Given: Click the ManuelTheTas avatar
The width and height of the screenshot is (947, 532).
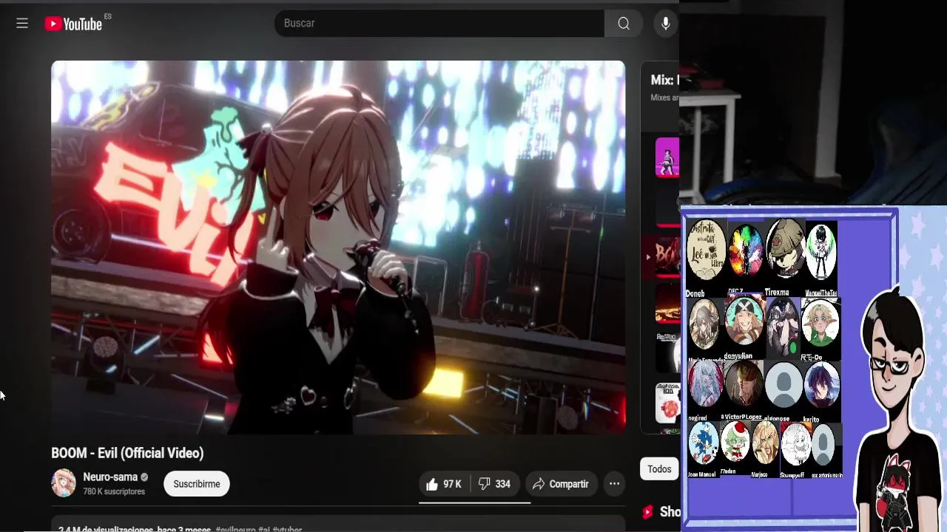Looking at the screenshot, I should click(x=821, y=252).
